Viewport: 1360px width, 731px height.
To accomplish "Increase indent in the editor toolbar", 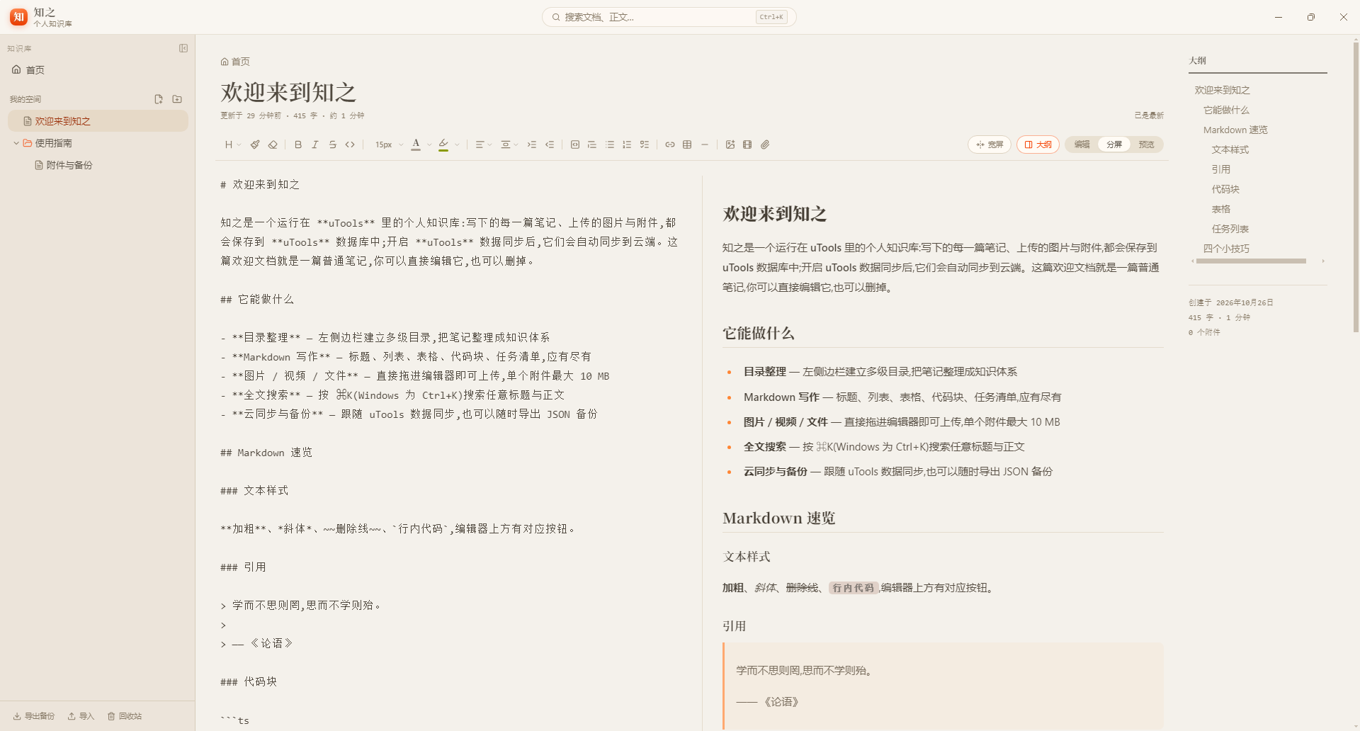I will pyautogui.click(x=532, y=144).
